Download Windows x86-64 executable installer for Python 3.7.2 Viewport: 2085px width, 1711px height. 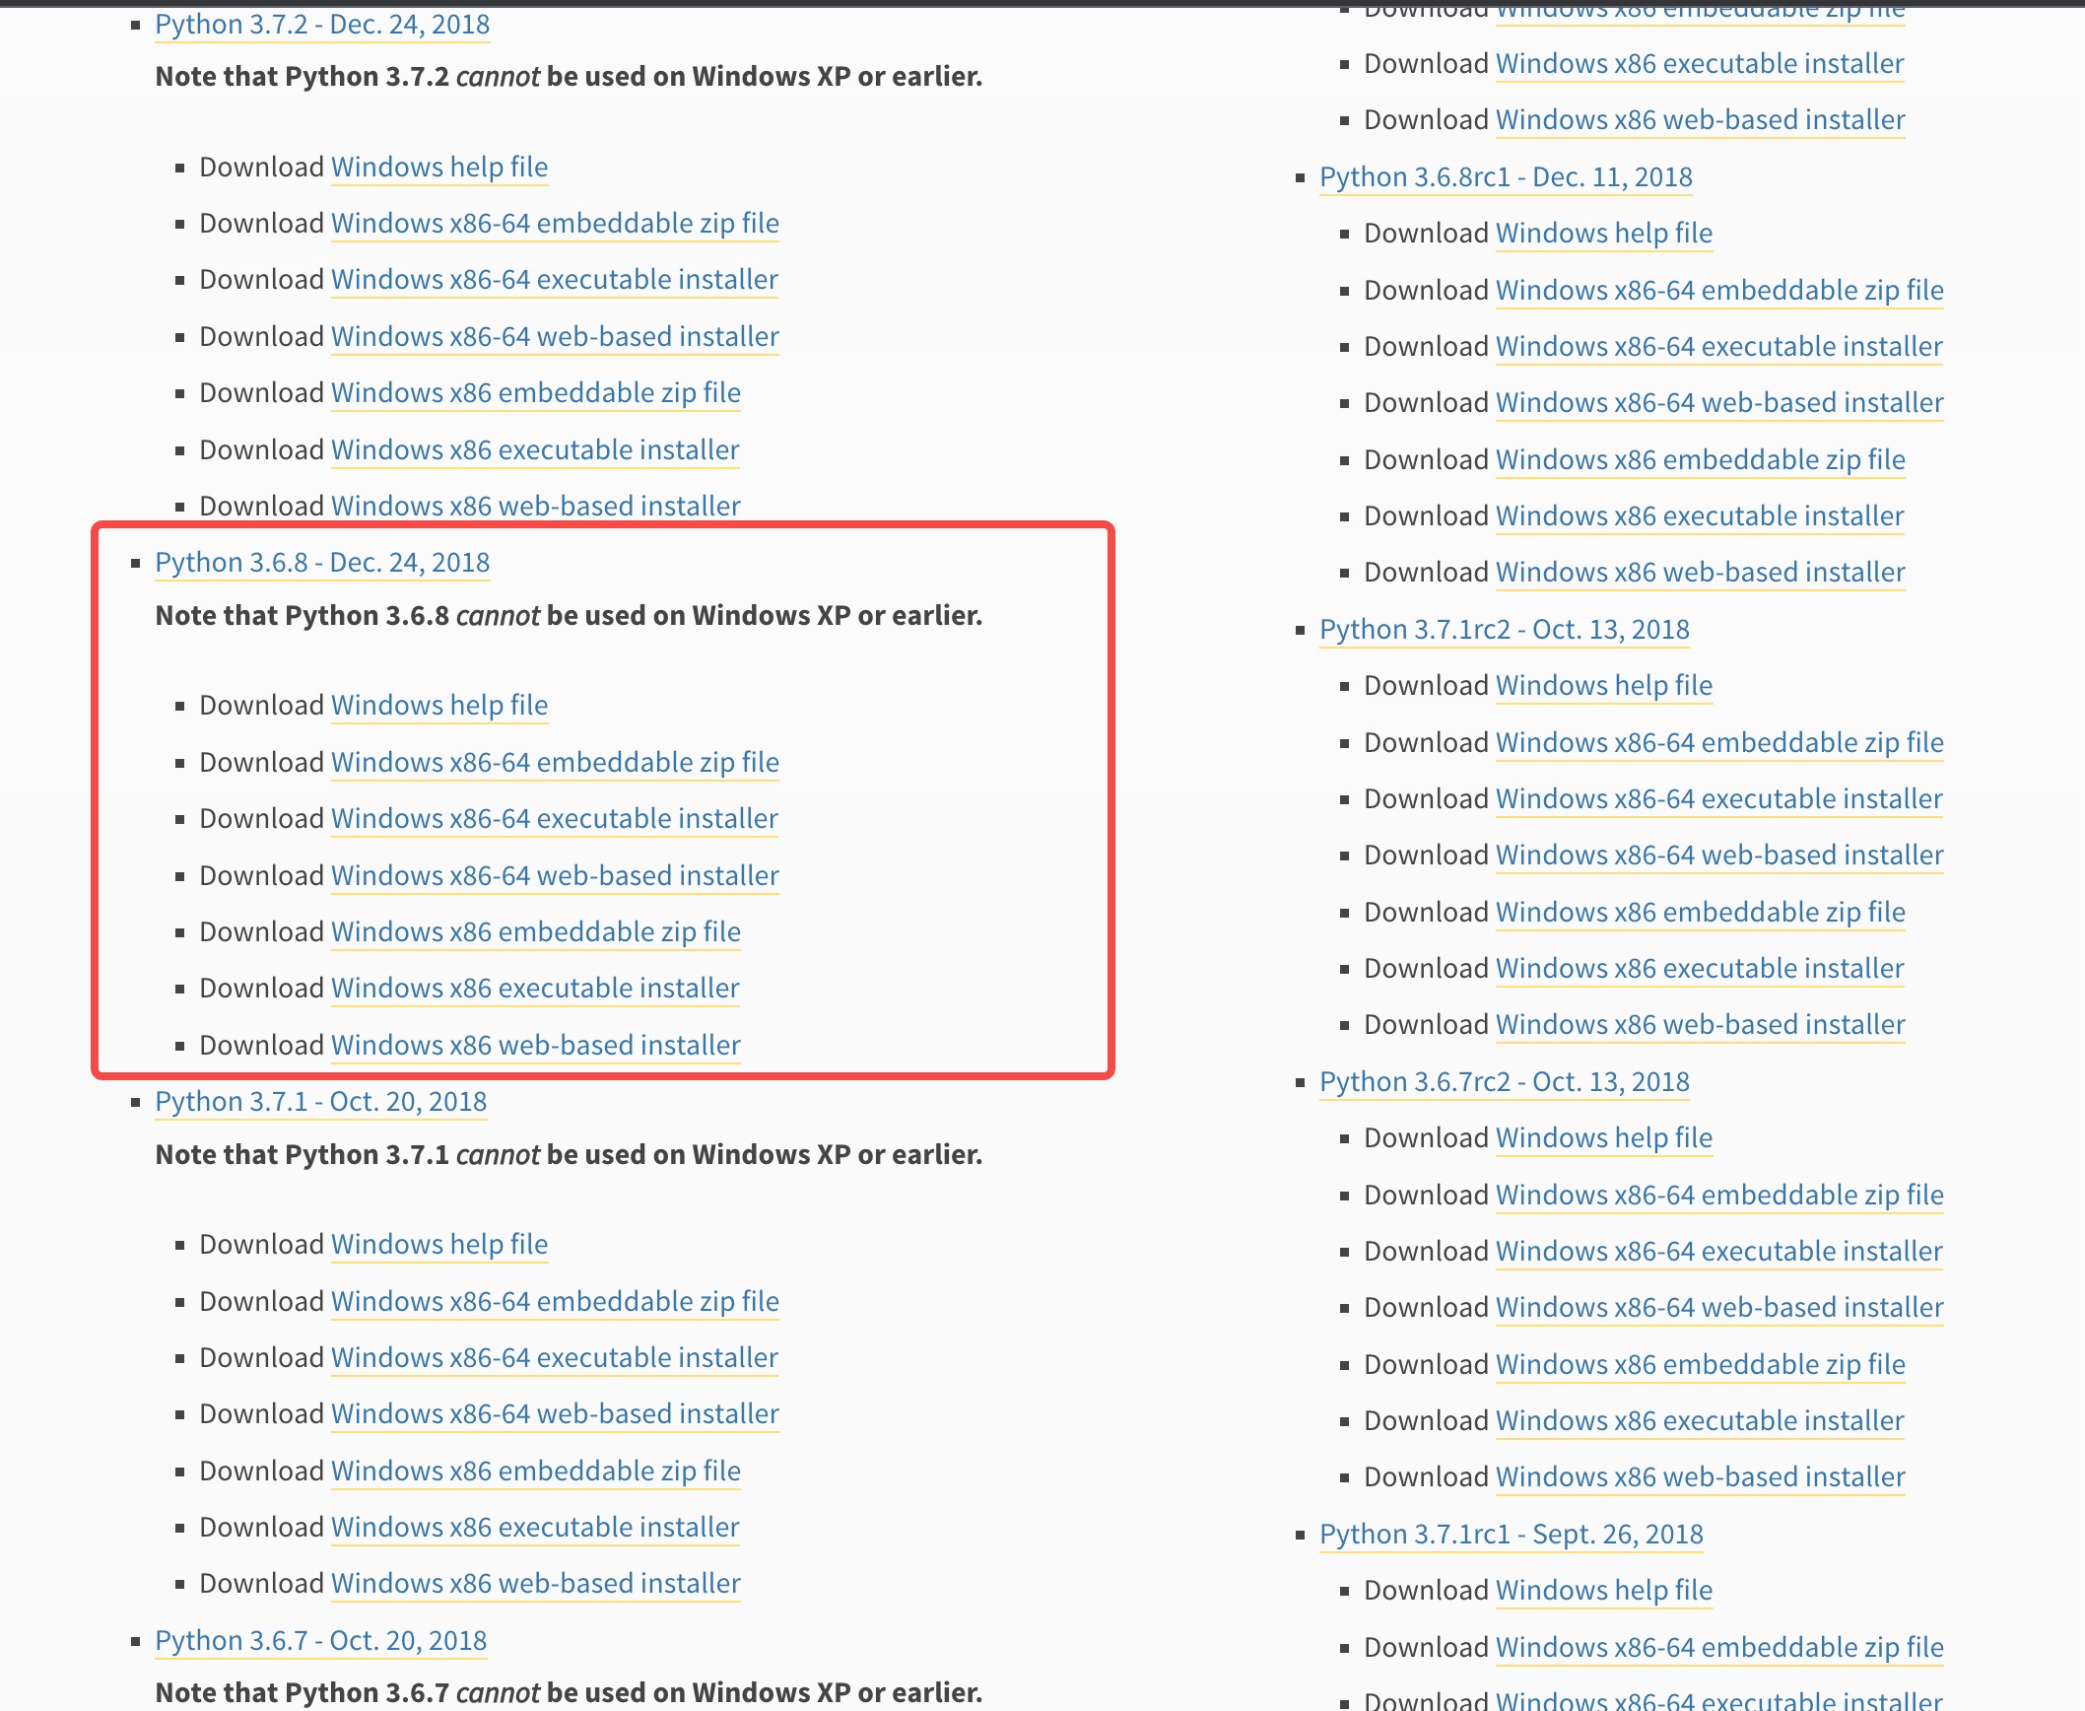point(555,280)
